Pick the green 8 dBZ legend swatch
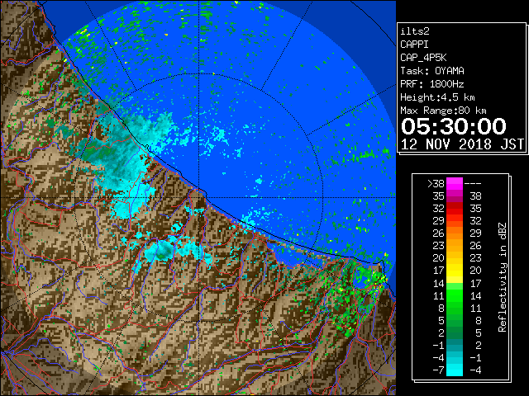 point(455,308)
